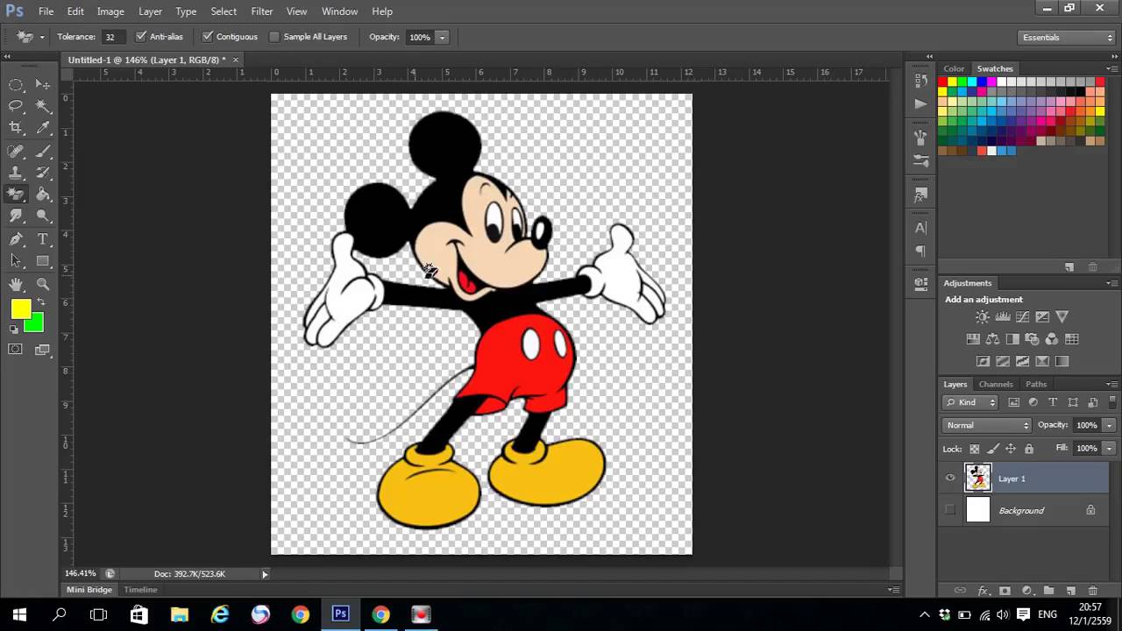The height and width of the screenshot is (631, 1122).
Task: Switch to the Paths tab
Action: [1036, 384]
